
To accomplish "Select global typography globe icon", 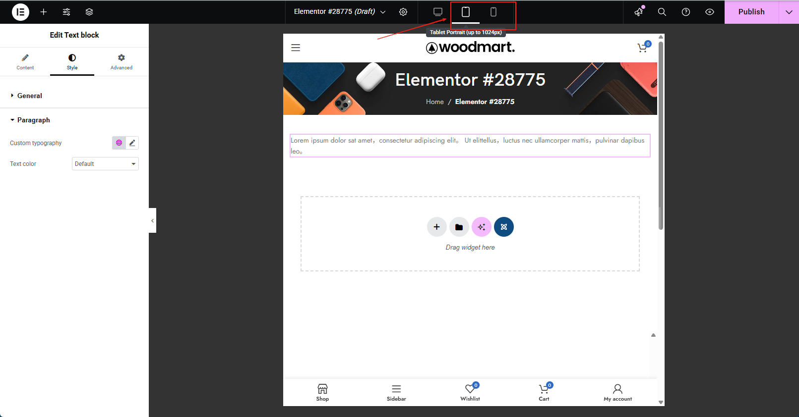I will 119,143.
